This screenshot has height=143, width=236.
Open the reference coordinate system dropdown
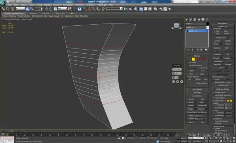click(x=62, y=8)
